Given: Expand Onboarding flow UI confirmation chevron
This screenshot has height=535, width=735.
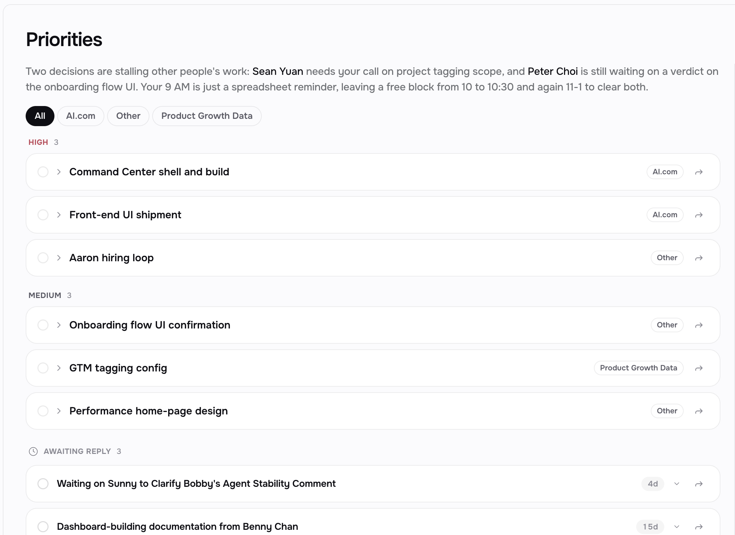Looking at the screenshot, I should click(x=59, y=325).
